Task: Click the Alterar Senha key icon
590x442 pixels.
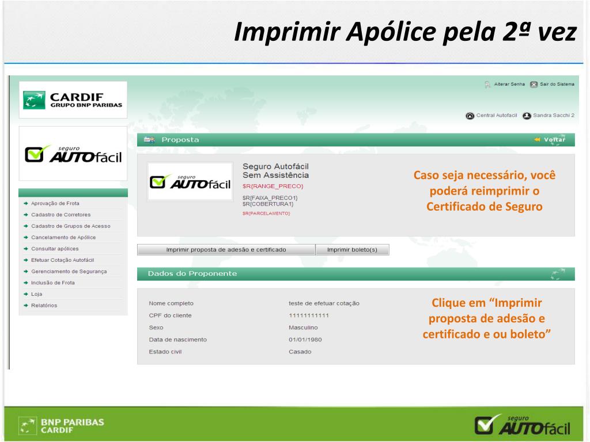Action: tap(487, 85)
